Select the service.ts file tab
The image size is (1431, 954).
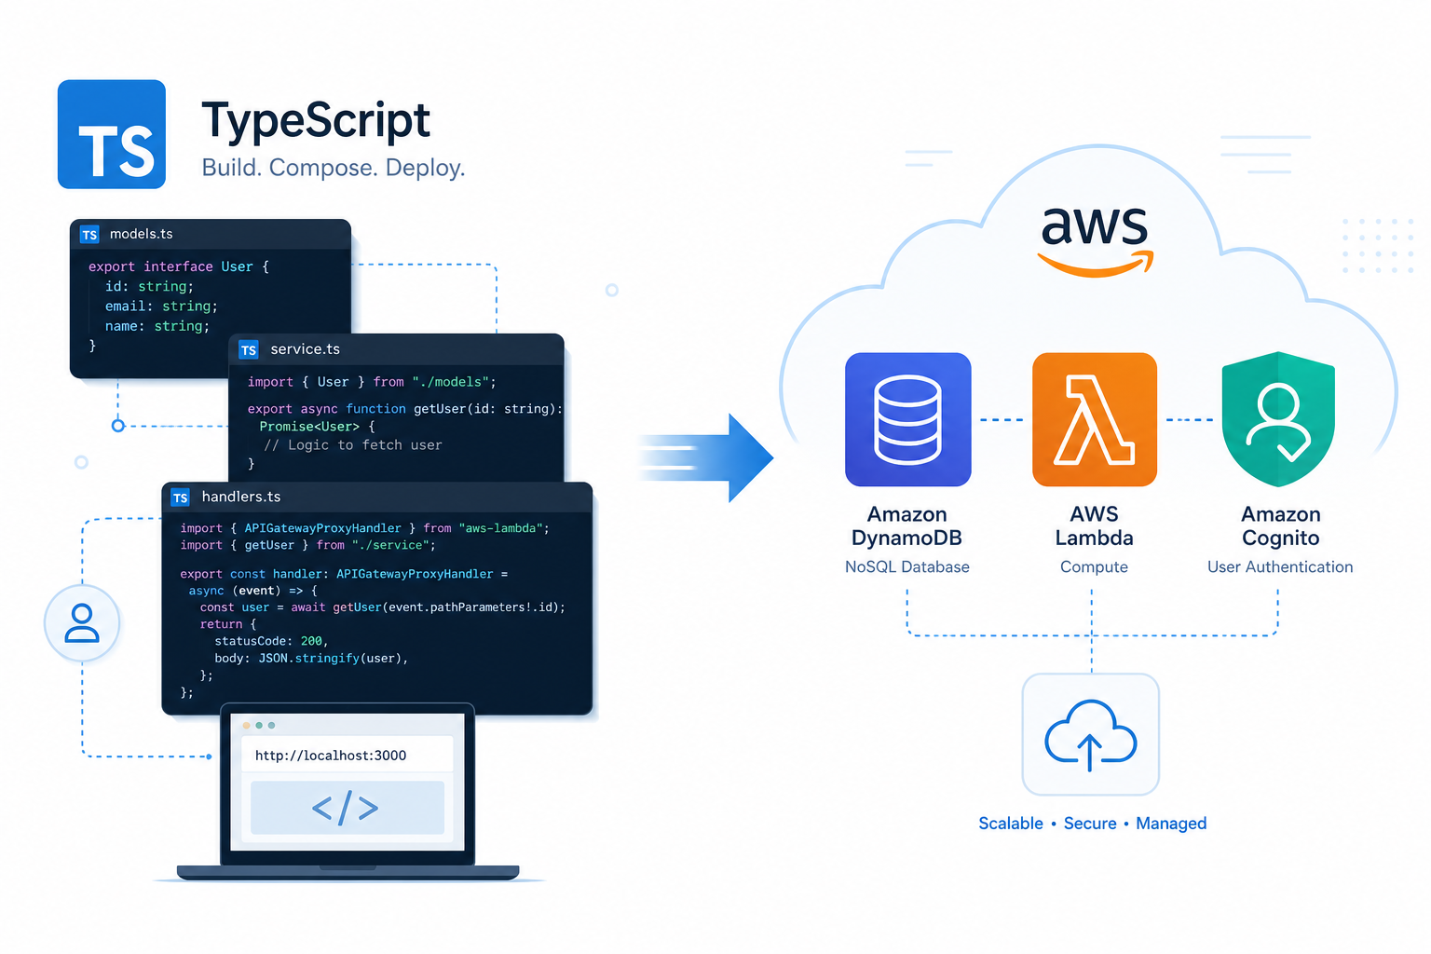click(396, 349)
